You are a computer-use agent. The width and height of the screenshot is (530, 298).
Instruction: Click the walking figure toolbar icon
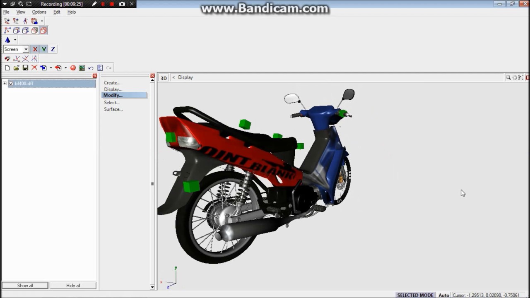(x=25, y=21)
